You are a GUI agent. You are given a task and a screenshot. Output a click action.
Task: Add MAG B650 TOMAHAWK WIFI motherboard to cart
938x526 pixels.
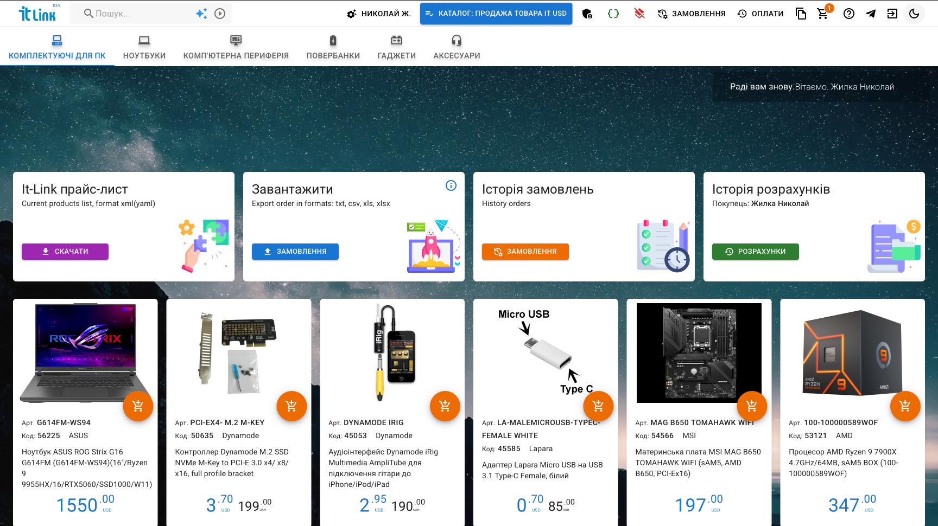pos(752,406)
